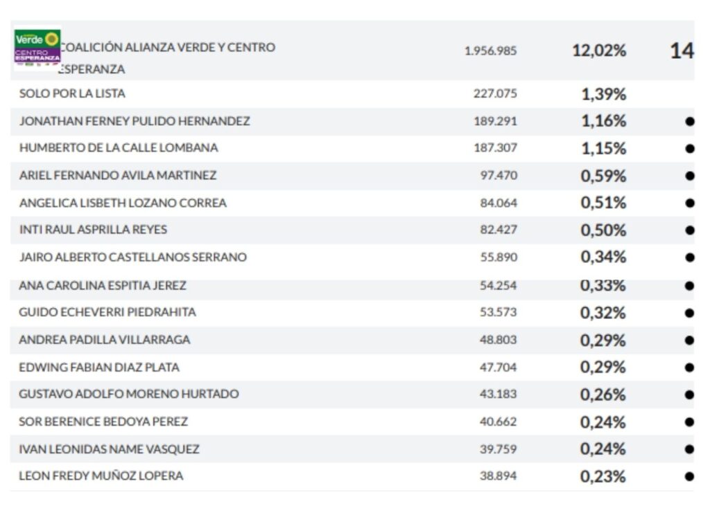Screen dimensions: 710x515
Task: Click the elected dot beside Humberto de la Calle
Action: coord(689,148)
